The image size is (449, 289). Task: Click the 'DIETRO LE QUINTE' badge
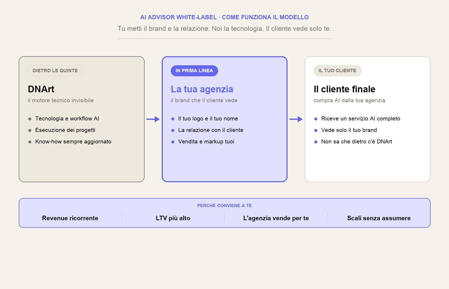point(55,71)
